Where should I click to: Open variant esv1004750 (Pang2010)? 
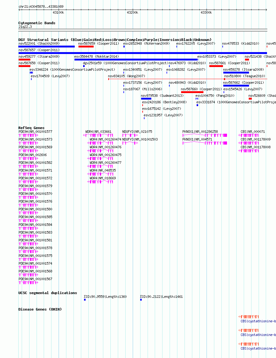pyautogui.click(x=215, y=96)
